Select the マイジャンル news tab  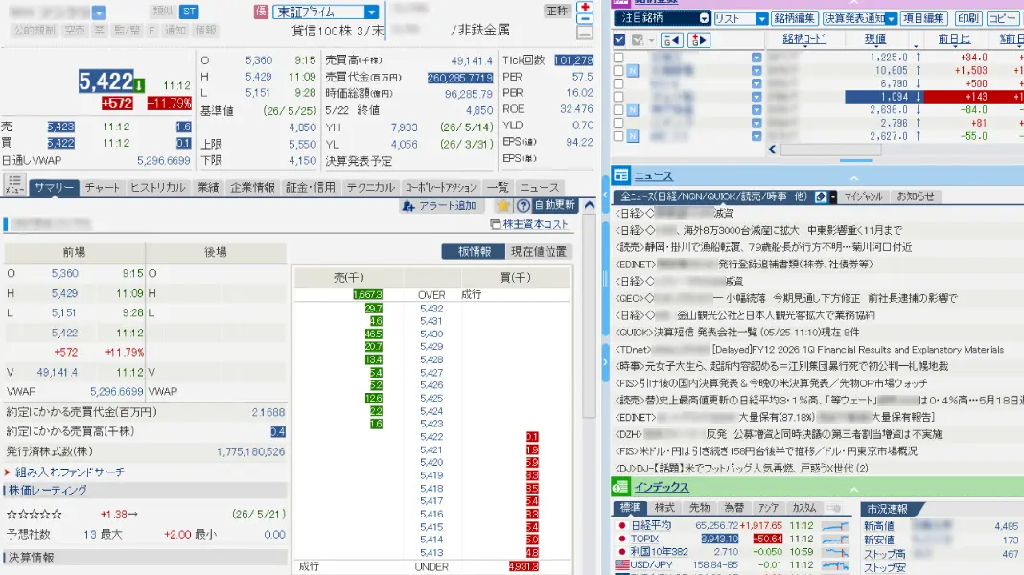click(x=863, y=196)
